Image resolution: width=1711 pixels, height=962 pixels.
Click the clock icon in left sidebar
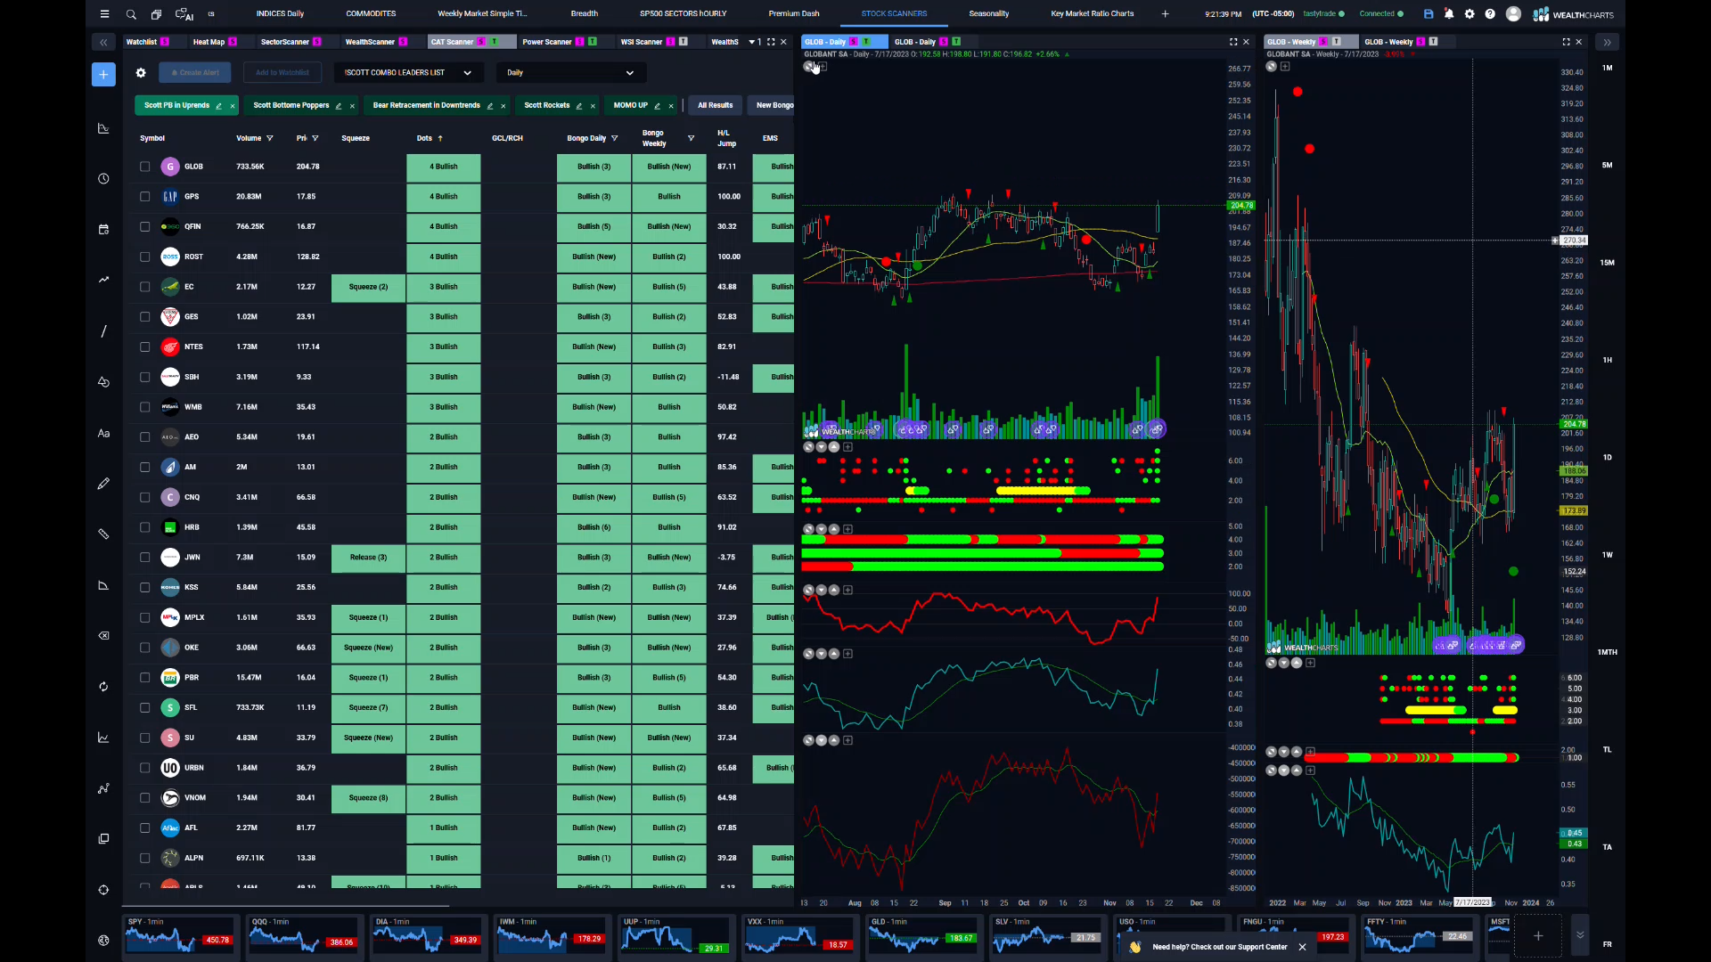103,179
